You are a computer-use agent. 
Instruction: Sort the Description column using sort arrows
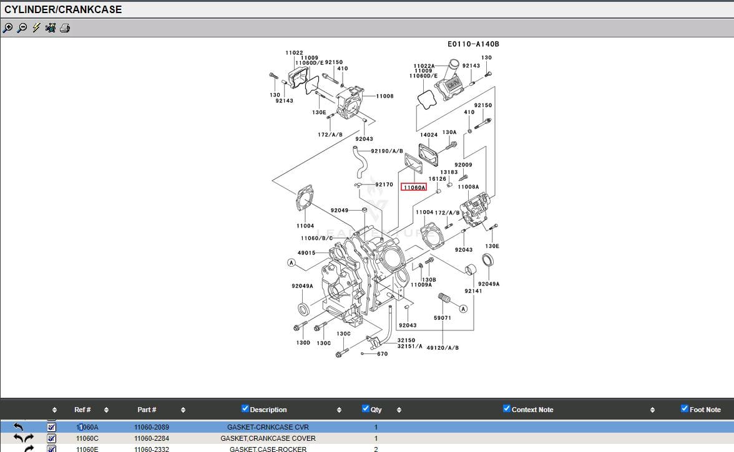(x=339, y=410)
